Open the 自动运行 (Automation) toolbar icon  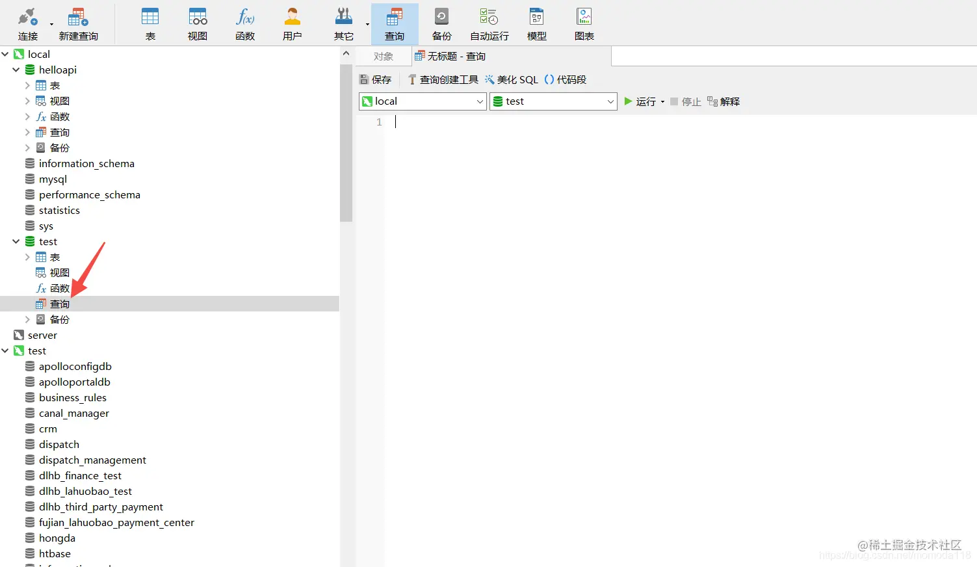coord(489,23)
